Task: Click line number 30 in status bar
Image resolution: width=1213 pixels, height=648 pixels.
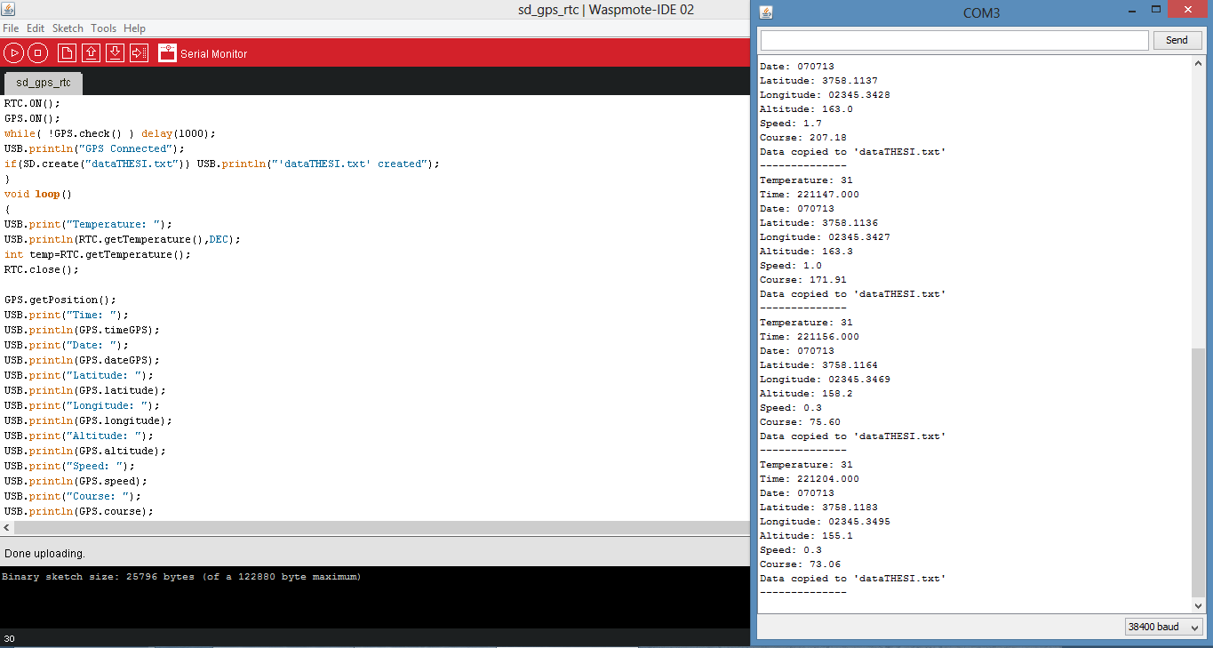Action: coord(9,638)
